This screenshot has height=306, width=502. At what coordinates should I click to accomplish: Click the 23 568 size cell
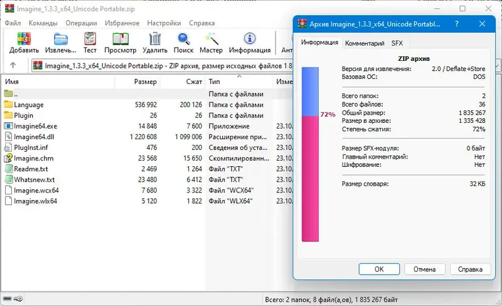[x=147, y=158]
